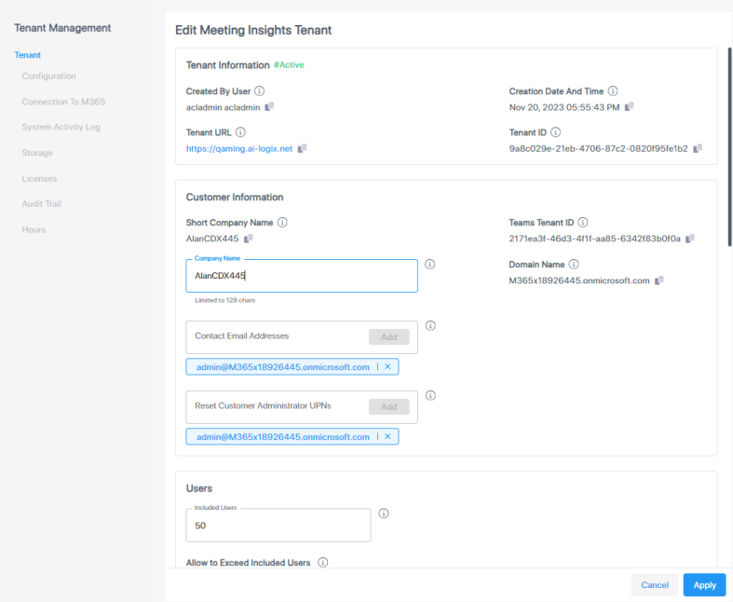Show info for Company Name field
Screen dimensions: 733x602
430,265
